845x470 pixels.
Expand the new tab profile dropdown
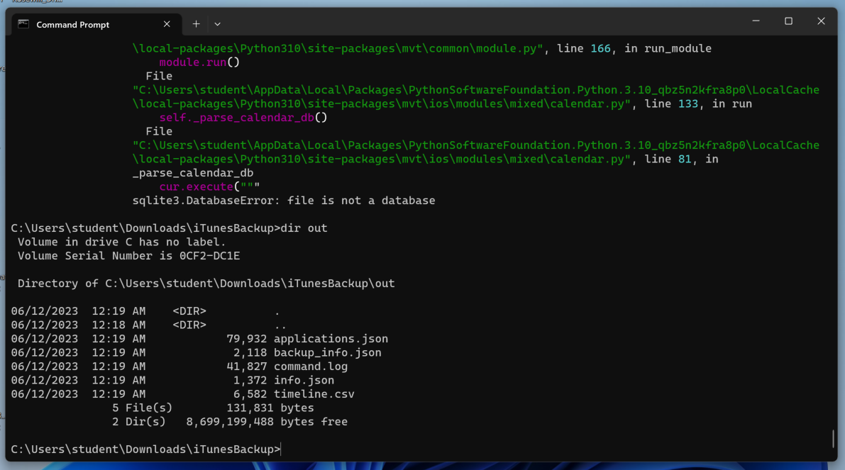coord(217,24)
